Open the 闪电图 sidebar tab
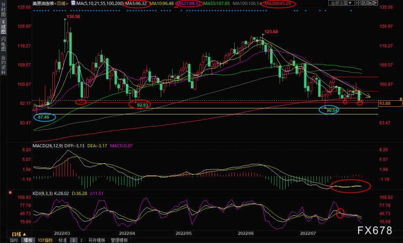The width and height of the screenshot is (403, 243). click(4, 44)
